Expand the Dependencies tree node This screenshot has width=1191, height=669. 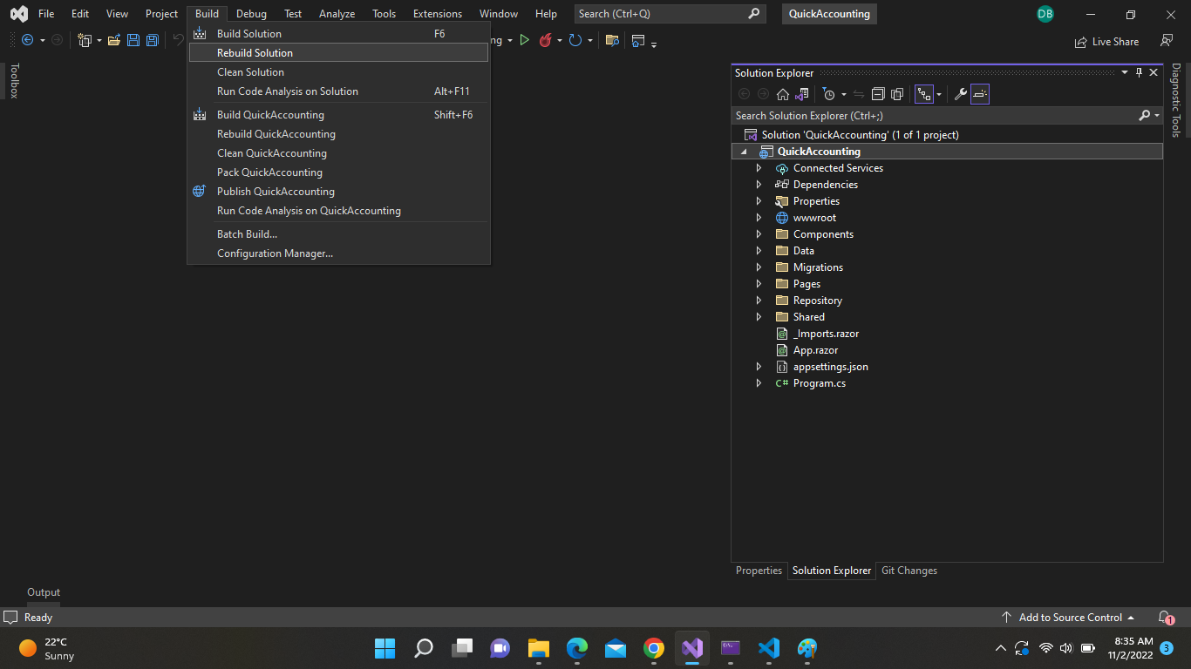point(759,185)
